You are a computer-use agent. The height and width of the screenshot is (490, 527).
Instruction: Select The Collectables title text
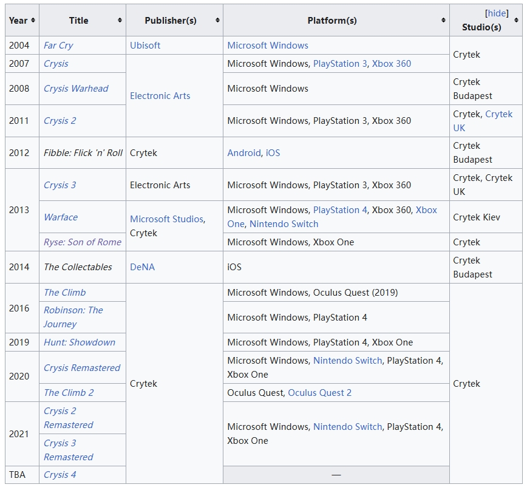(78, 267)
